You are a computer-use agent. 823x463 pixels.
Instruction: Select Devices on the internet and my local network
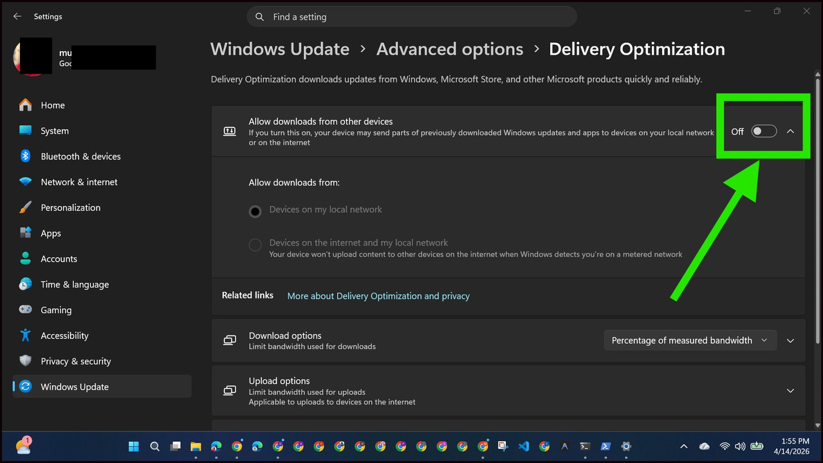pyautogui.click(x=255, y=245)
